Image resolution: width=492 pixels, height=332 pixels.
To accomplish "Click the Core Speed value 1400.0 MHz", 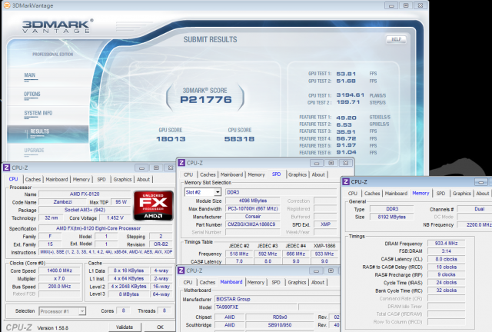I will (59, 271).
